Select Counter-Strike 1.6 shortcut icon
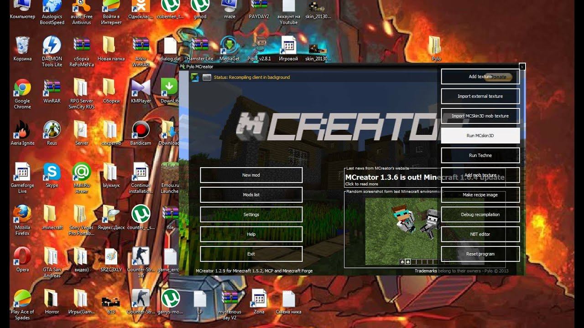Image resolution: width=584 pixels, height=328 pixels. (x=141, y=262)
